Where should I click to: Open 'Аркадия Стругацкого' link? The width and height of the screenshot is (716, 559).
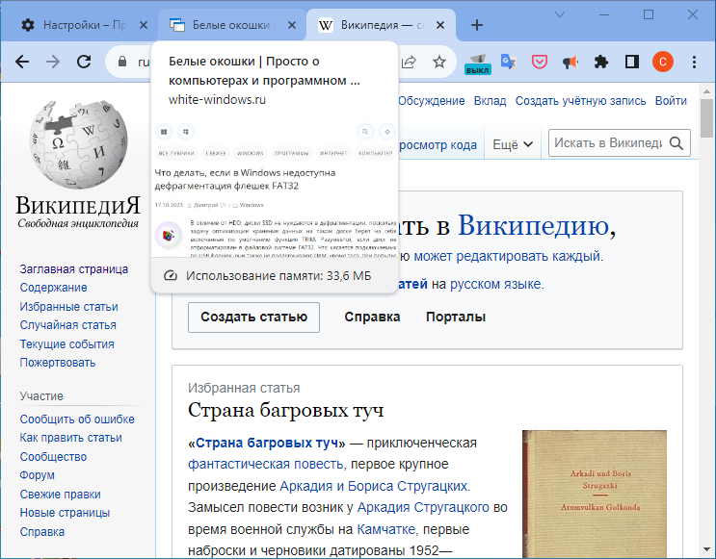pos(423,507)
